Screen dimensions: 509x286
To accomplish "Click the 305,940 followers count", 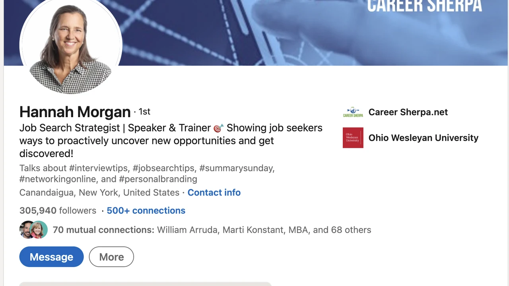I will pos(58,211).
